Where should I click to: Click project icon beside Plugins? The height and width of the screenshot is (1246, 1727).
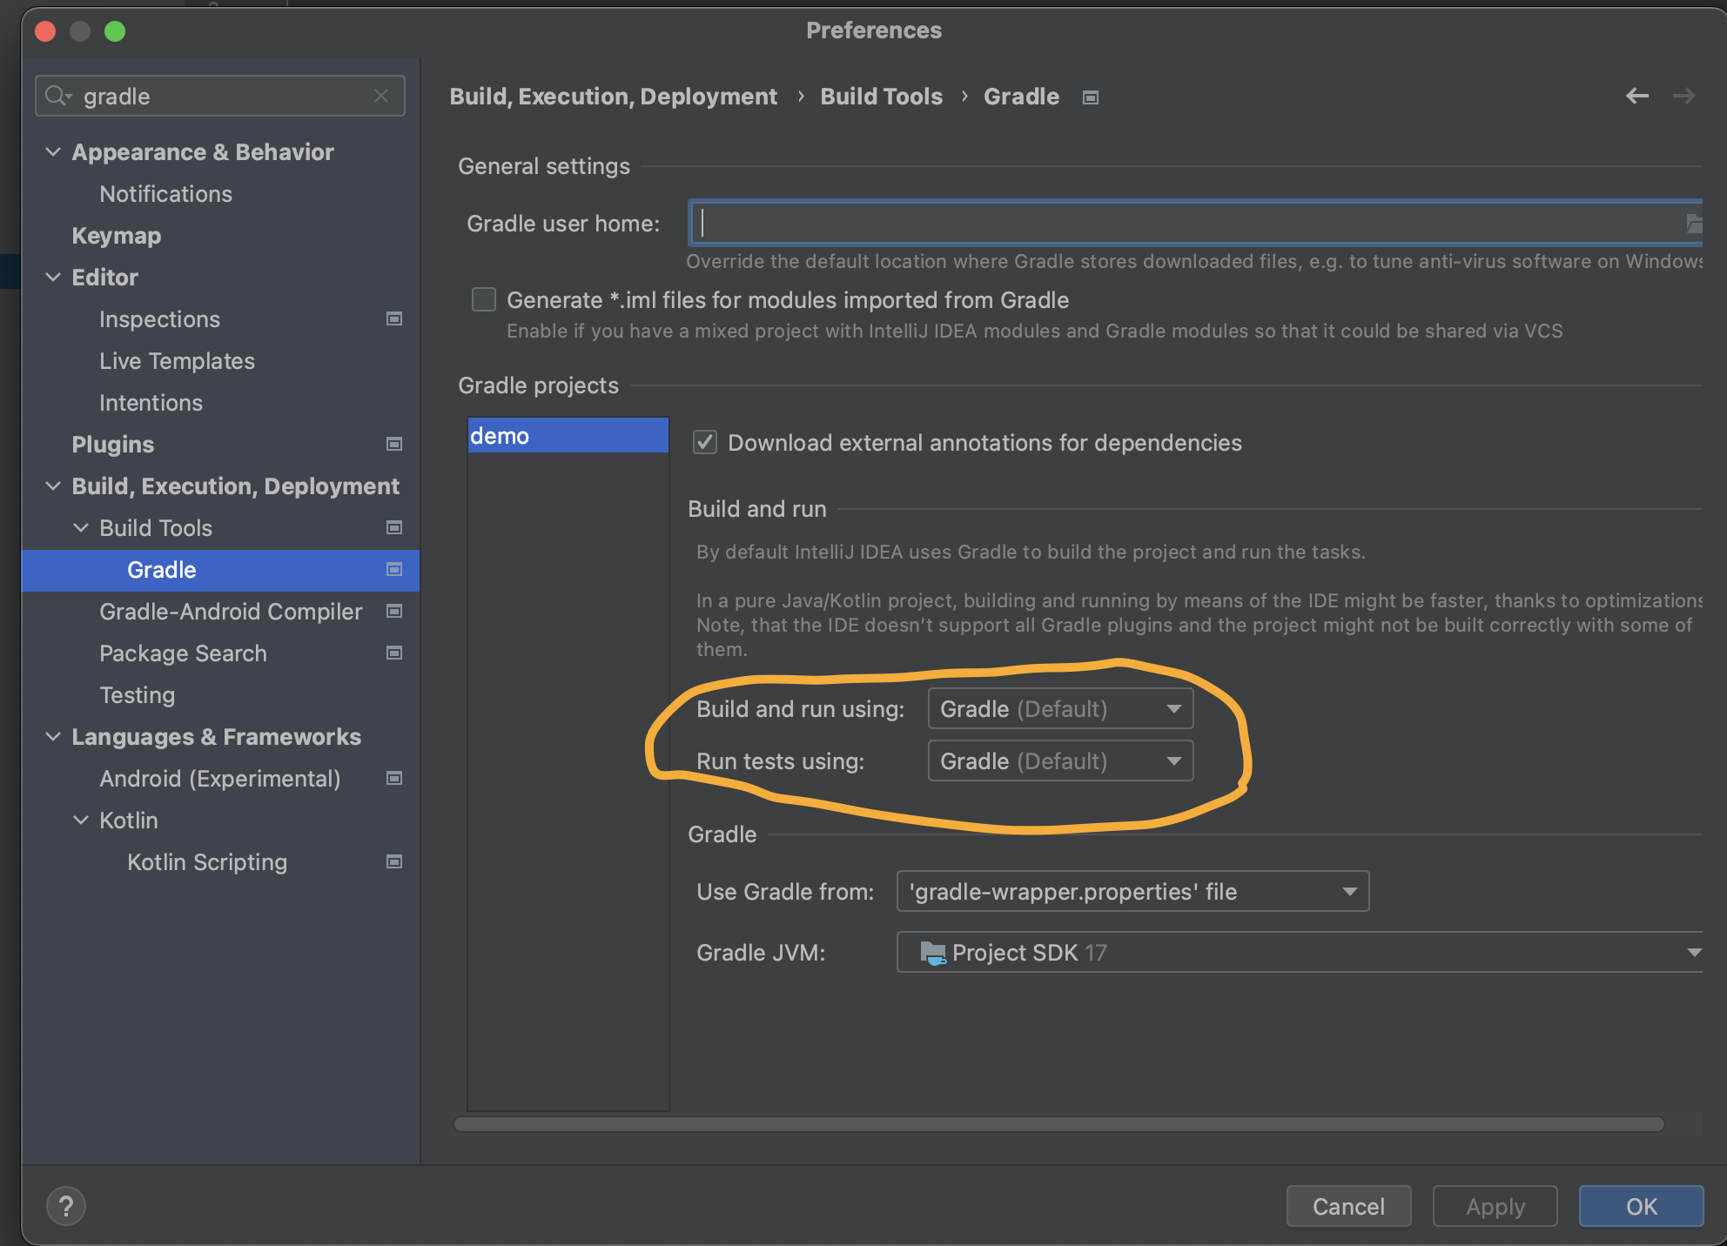394,445
